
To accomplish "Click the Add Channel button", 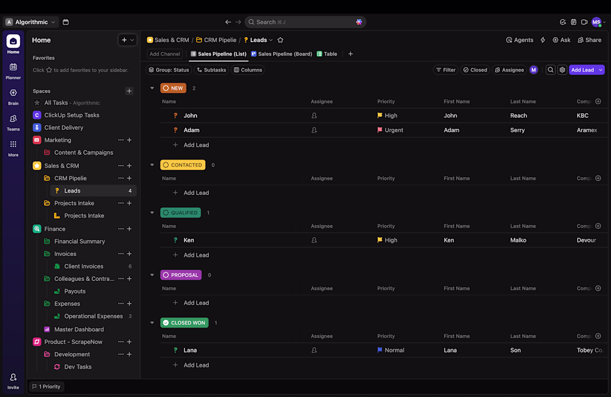I will tap(165, 54).
